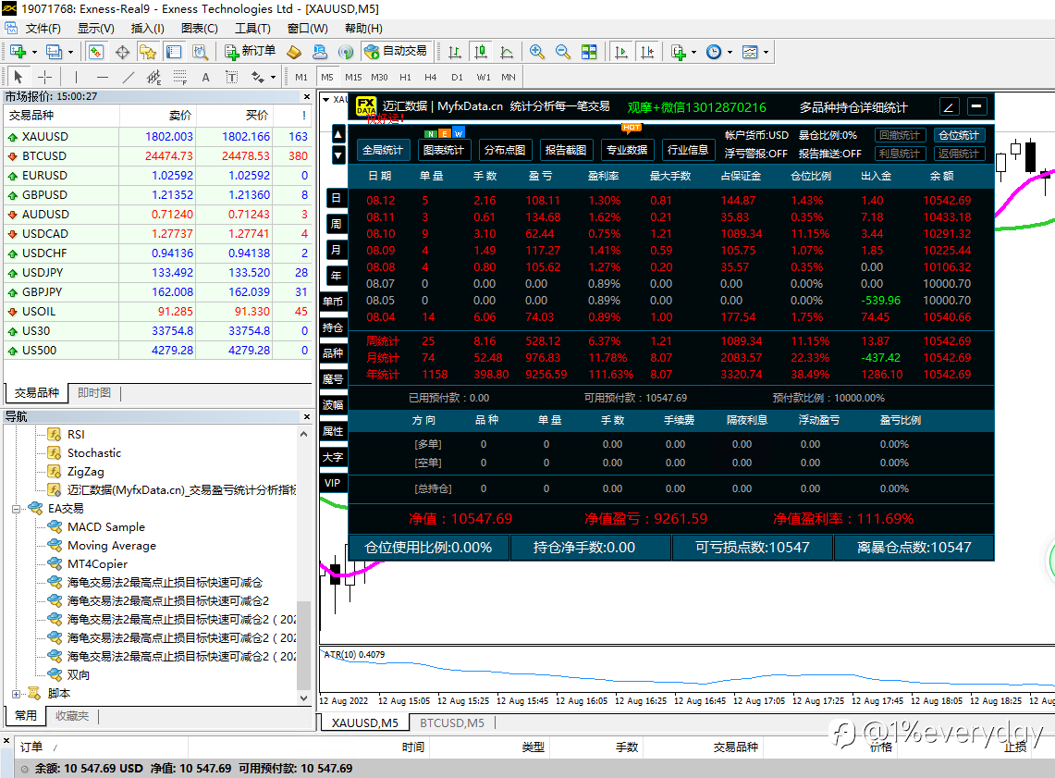Image resolution: width=1055 pixels, height=778 pixels.
Task: Open the new chart dropdown arrow
Action: click(34, 53)
